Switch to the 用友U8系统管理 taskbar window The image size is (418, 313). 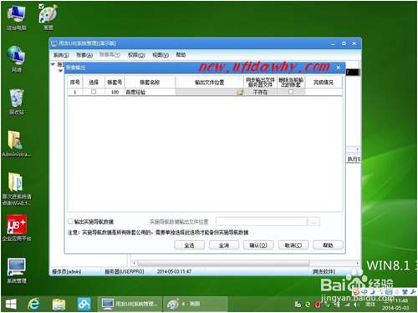click(130, 304)
